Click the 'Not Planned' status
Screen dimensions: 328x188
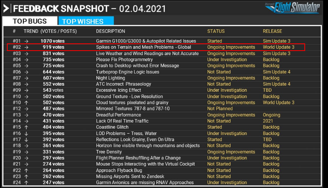pyautogui.click(x=220, y=108)
